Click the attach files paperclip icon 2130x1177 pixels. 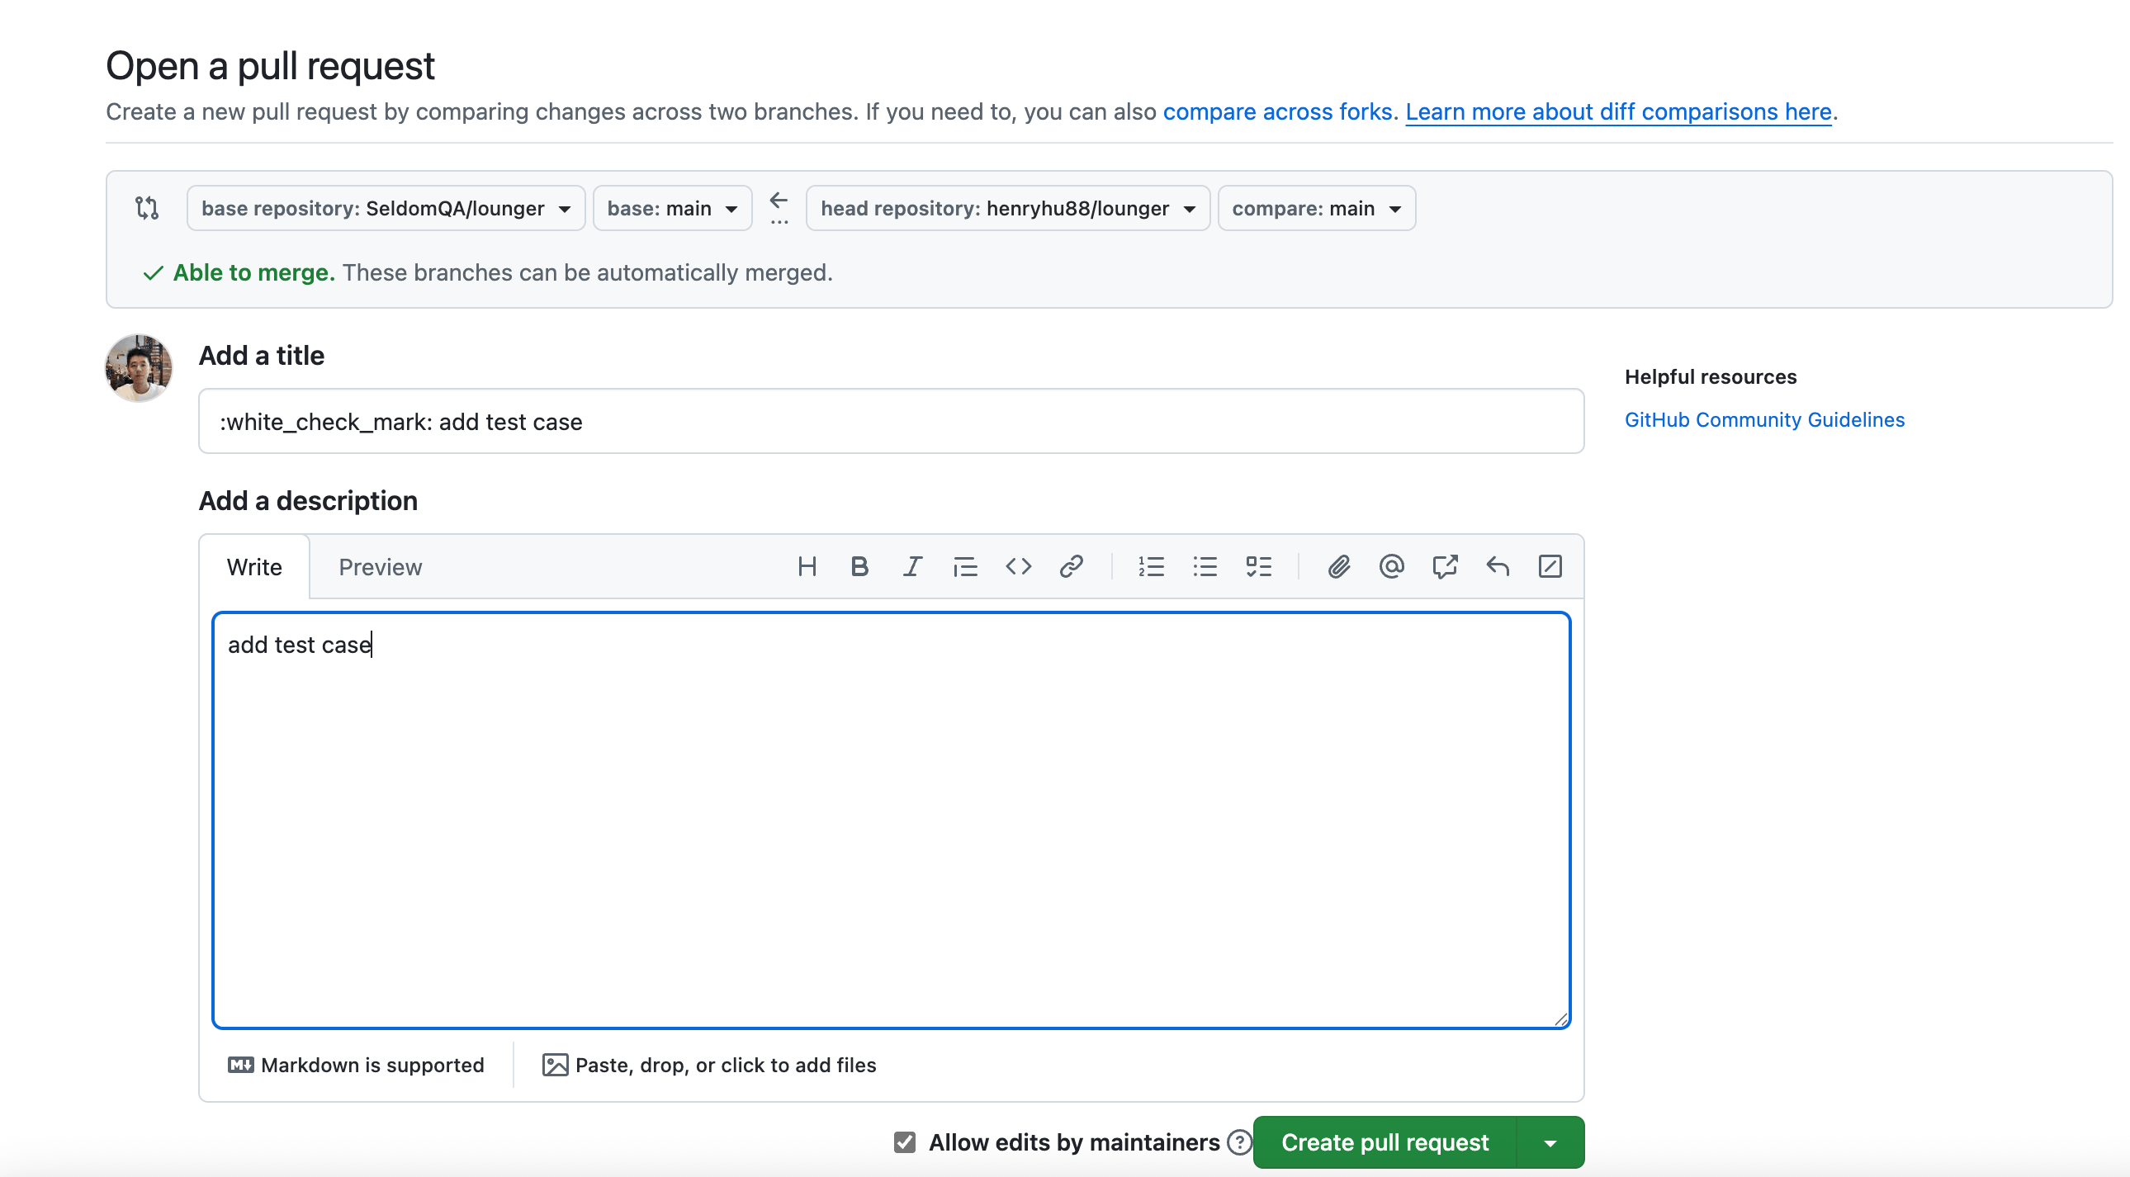pos(1339,566)
